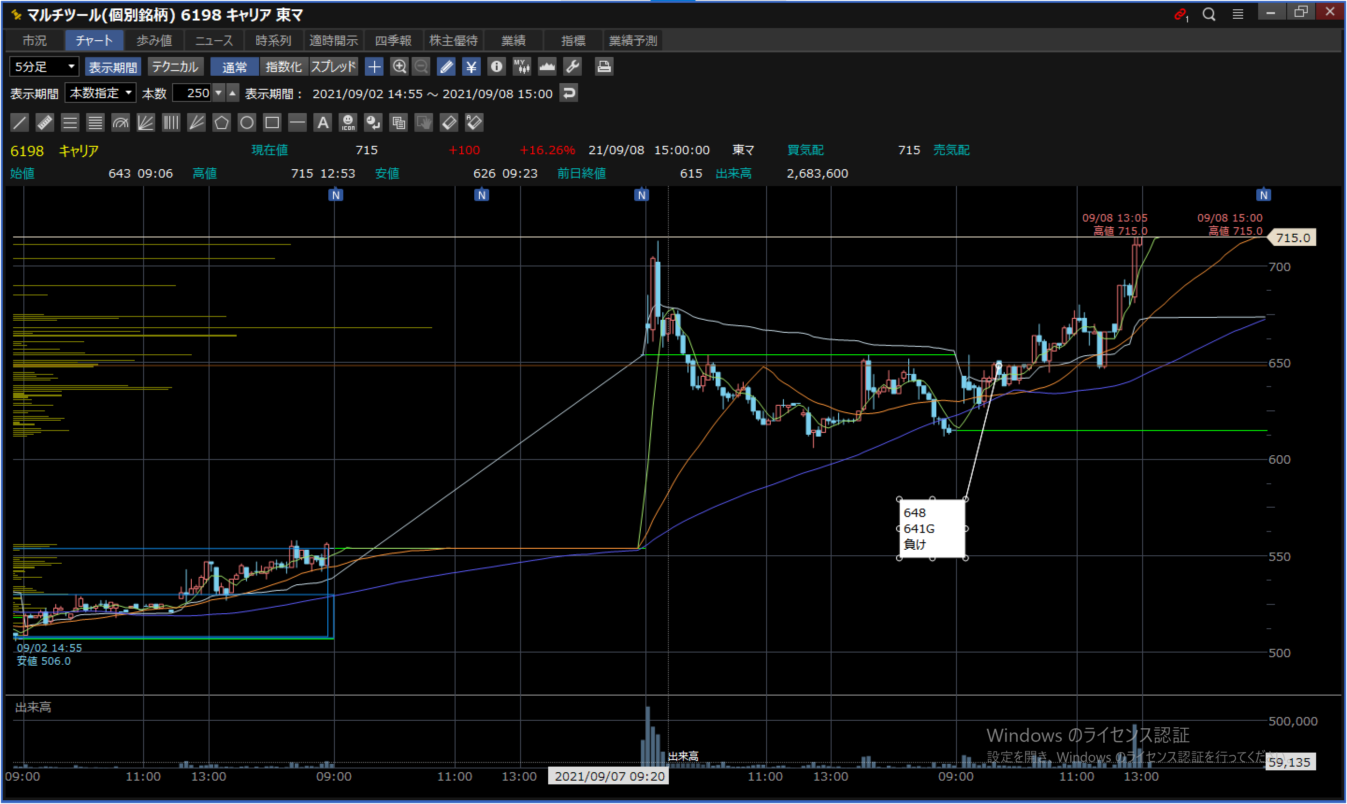Switch chart mode to 指数化
Screen dimensions: 1347x804
pyautogui.click(x=283, y=67)
